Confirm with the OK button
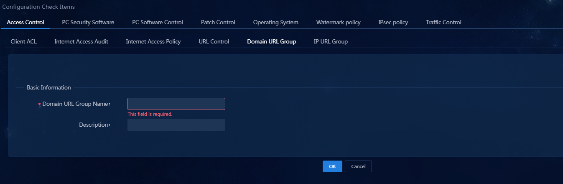The height and width of the screenshot is (184, 563). coord(332,166)
